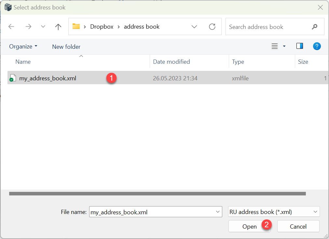This screenshot has width=329, height=239.
Task: Click the New folder button
Action: pos(66,46)
